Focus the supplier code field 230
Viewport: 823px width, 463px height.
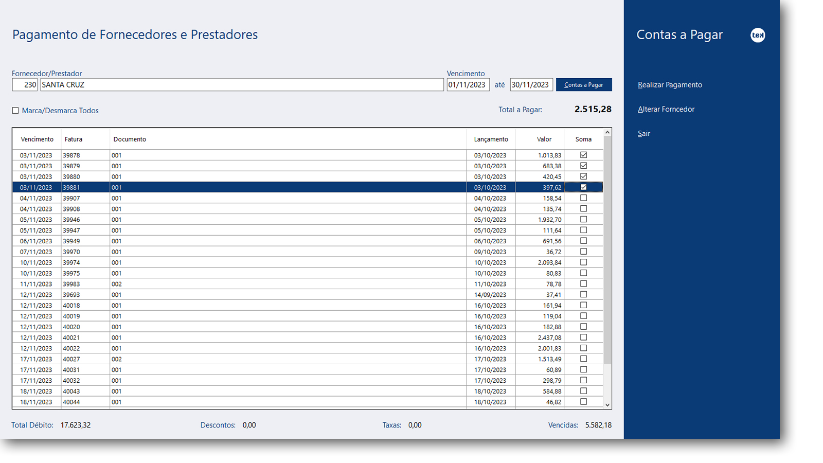[x=25, y=85]
